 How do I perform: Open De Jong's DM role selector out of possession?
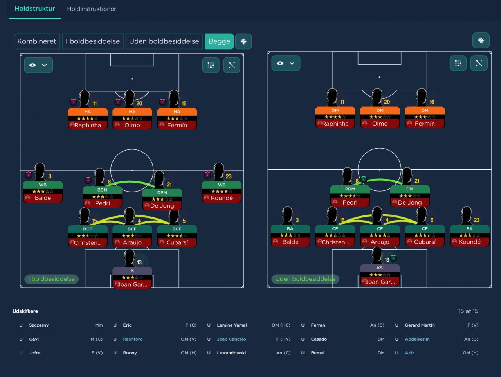[x=410, y=189]
